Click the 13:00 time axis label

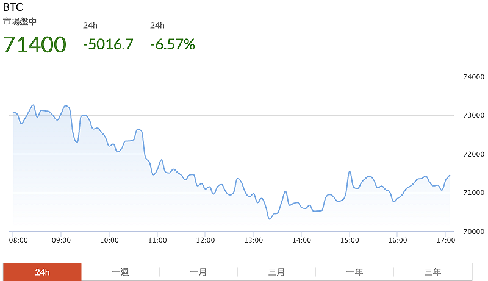pos(253,240)
